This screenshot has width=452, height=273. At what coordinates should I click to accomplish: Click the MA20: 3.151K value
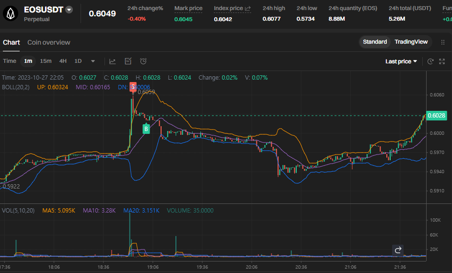[x=141, y=210]
